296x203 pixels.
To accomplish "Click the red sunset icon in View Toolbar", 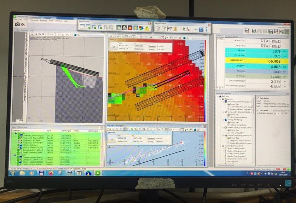I will pyautogui.click(x=130, y=28).
